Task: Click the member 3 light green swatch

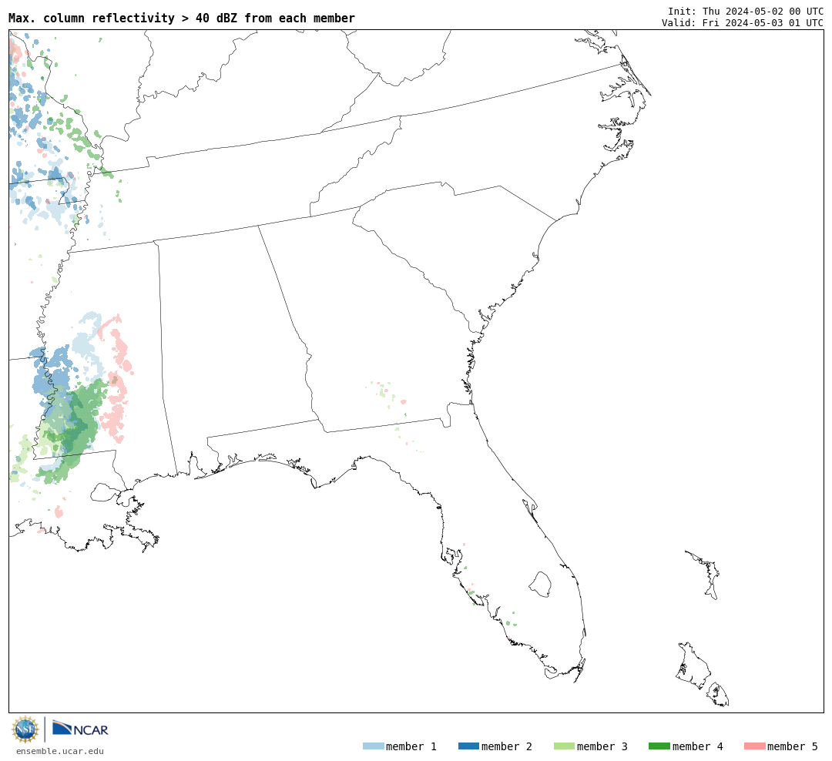Action: point(564,746)
